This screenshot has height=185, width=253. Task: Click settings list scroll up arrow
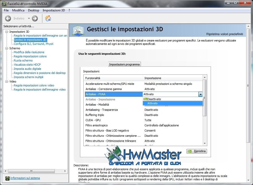(205, 78)
